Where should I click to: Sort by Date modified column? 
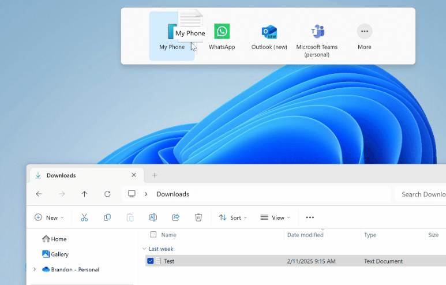pyautogui.click(x=305, y=235)
